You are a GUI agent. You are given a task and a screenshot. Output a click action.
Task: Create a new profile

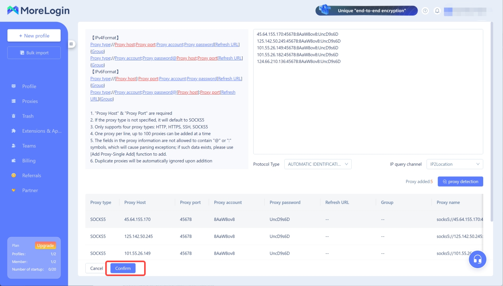click(x=34, y=36)
